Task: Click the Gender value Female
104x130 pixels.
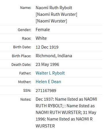Action: [43, 30]
